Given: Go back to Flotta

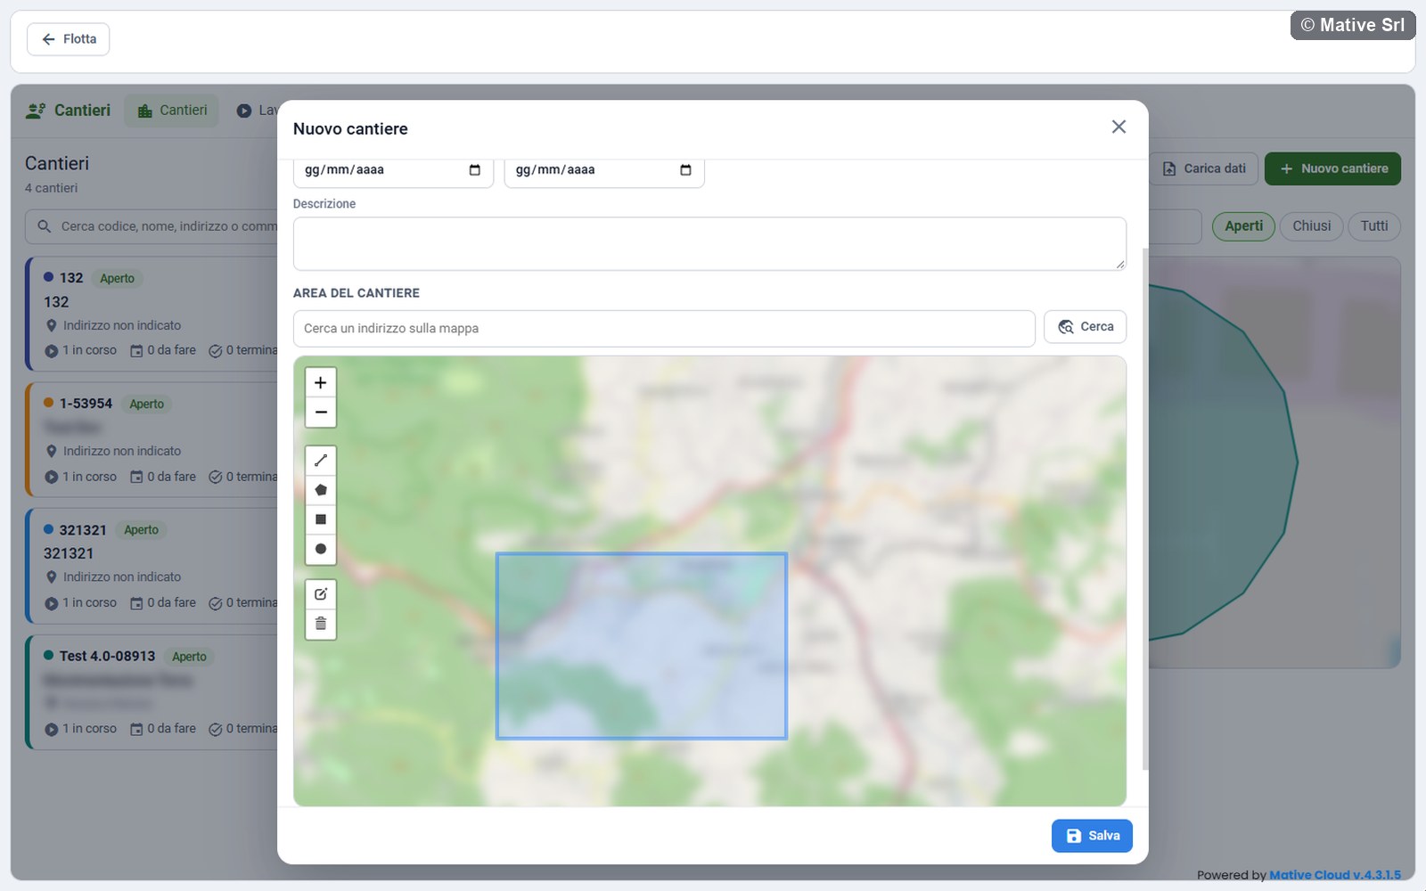Looking at the screenshot, I should (x=69, y=39).
